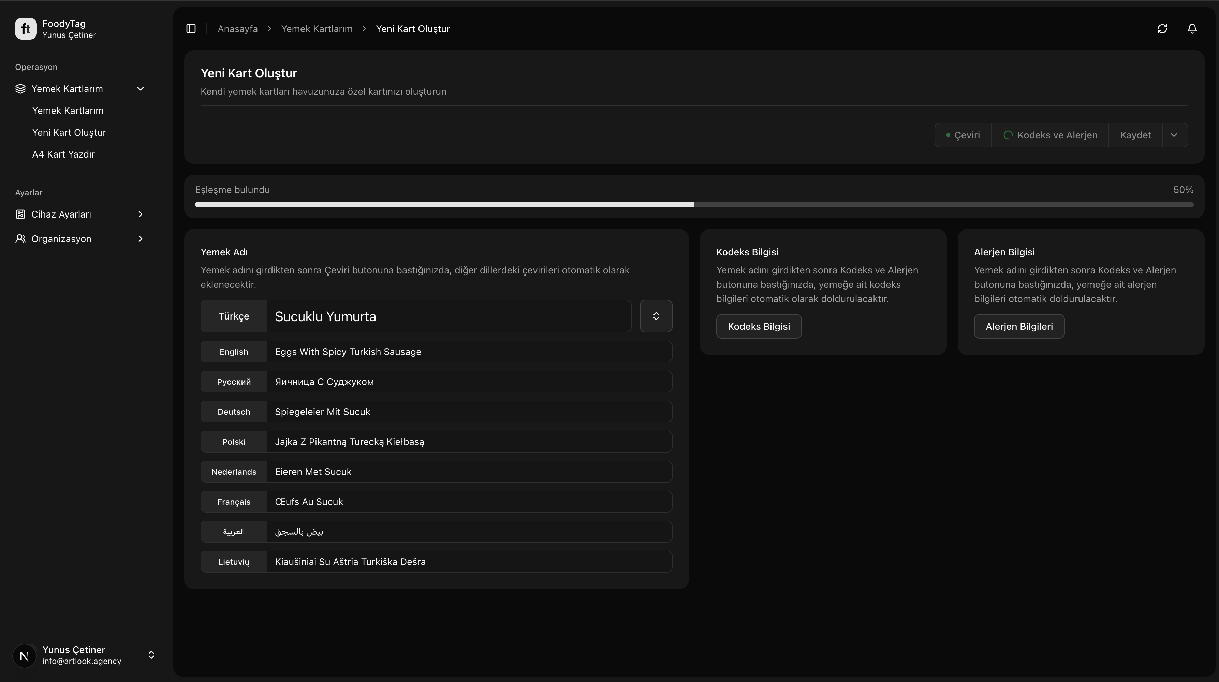1219x682 pixels.
Task: Click the Eşleşme bulundu progress bar
Action: (694, 205)
